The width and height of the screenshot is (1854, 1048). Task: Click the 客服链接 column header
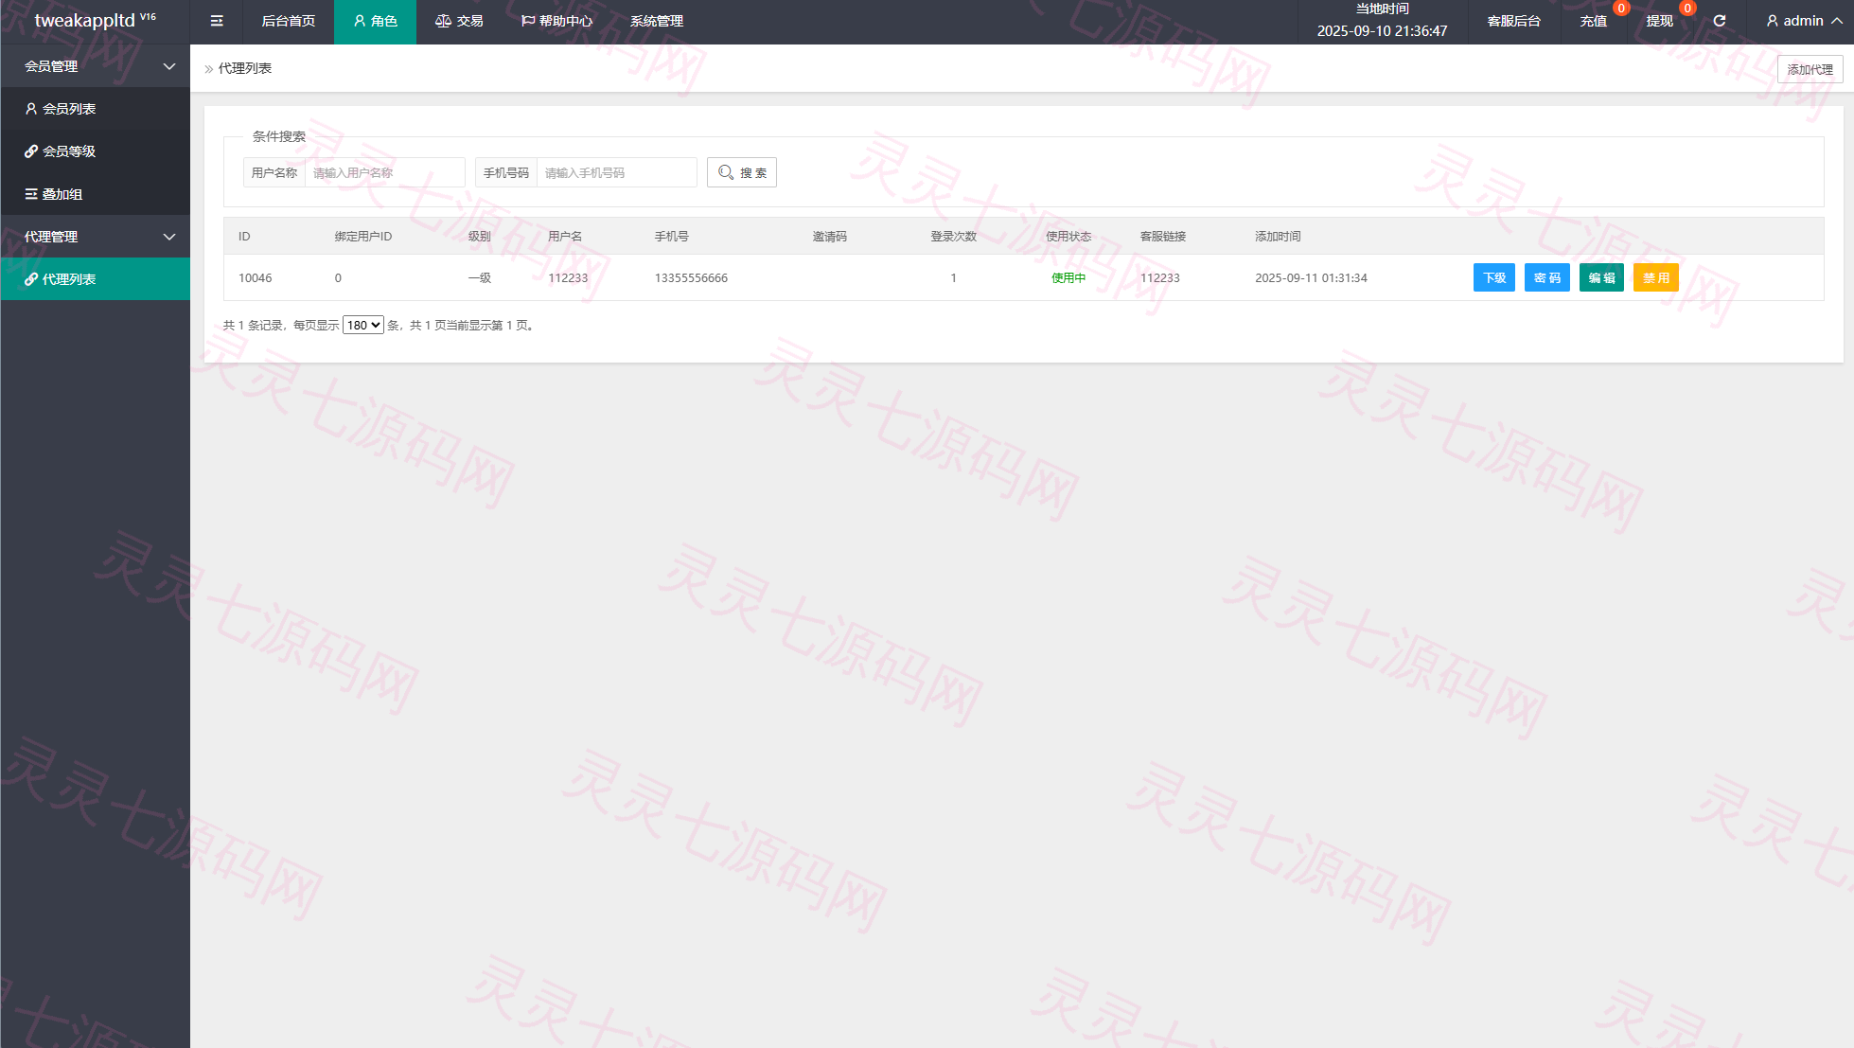(x=1162, y=237)
